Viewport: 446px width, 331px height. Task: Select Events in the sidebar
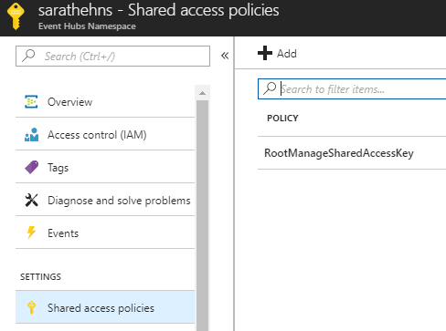[105, 233]
